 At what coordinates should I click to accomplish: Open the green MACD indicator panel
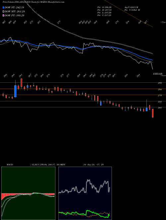[28, 193]
